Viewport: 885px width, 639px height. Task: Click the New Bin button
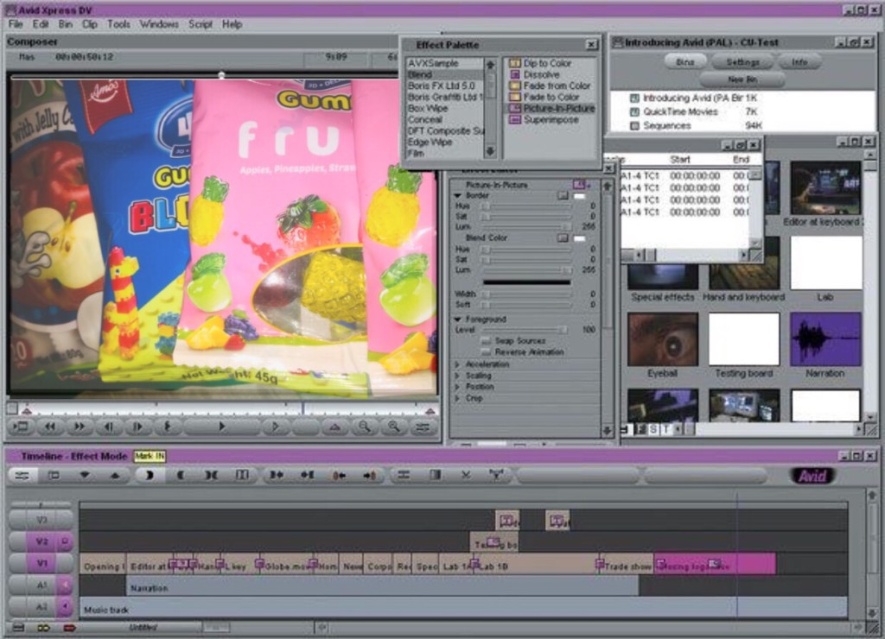click(x=742, y=79)
